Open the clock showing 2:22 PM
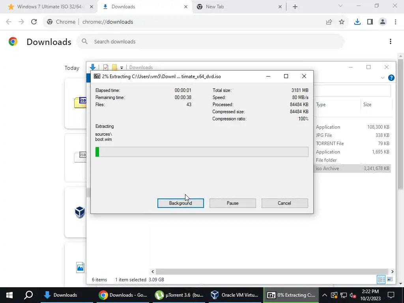 pos(370,295)
